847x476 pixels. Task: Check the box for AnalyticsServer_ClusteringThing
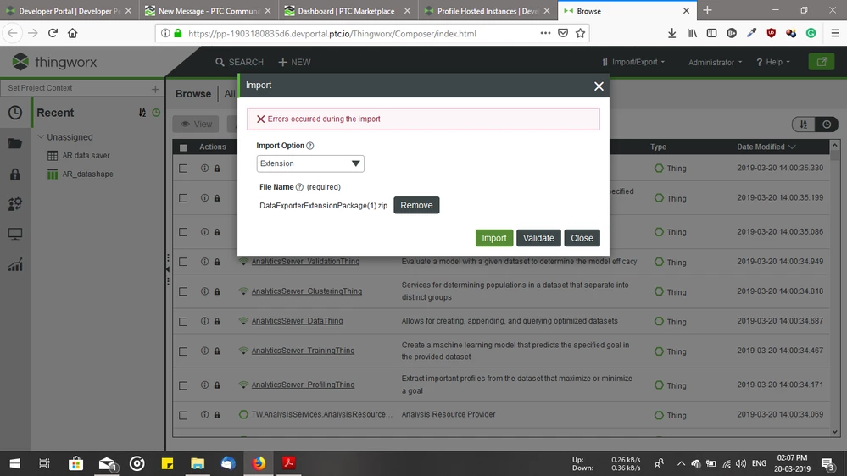[183, 291]
